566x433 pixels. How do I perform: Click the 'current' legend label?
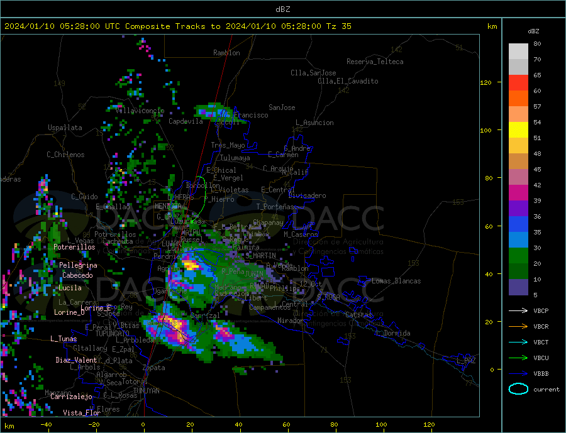pos(547,390)
